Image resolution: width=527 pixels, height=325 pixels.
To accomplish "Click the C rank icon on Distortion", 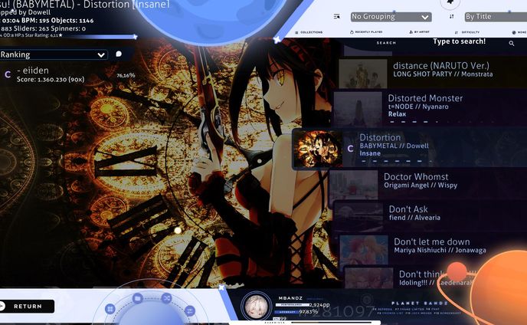I will [350, 149].
